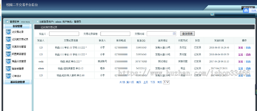257x111 pixels.
Task: Click the gear icon beside 优惠活动管理
Action: (x=8, y=47)
